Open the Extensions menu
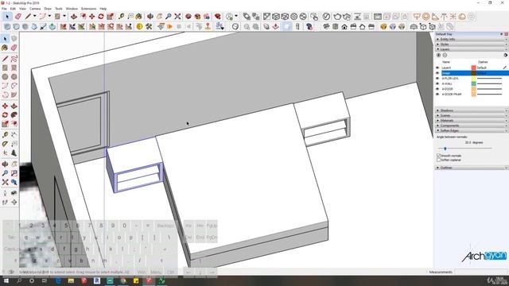The height and width of the screenshot is (286, 509). coord(88,9)
